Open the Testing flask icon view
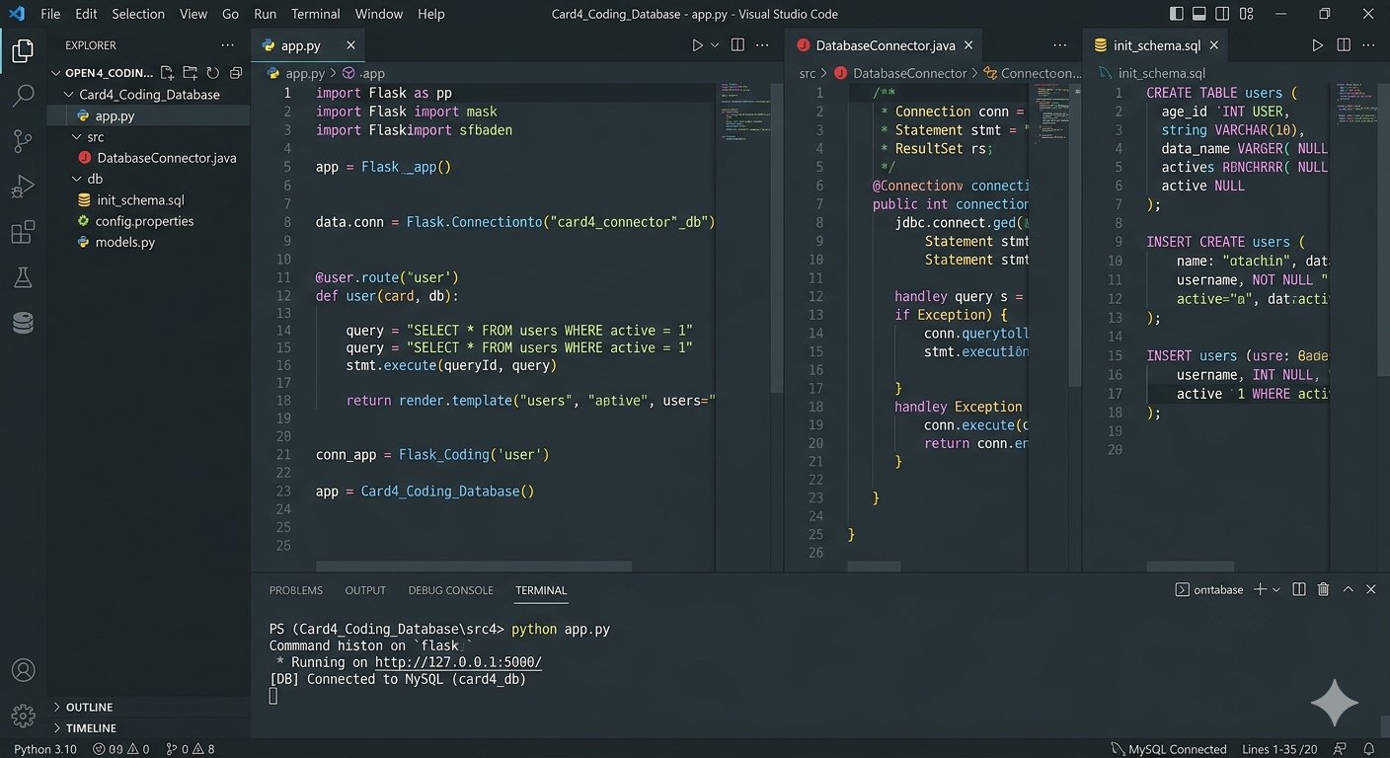Screen dimensions: 1390x758 (23, 278)
